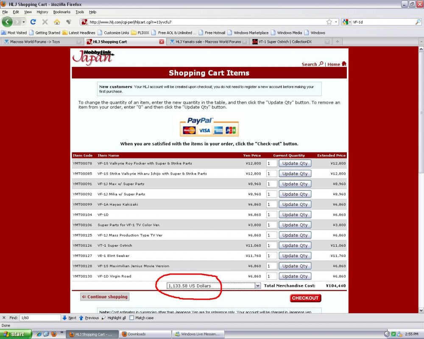Close the HLJ Shopping Cart tab
Viewport: 424px width, 339px height.
pos(162,42)
